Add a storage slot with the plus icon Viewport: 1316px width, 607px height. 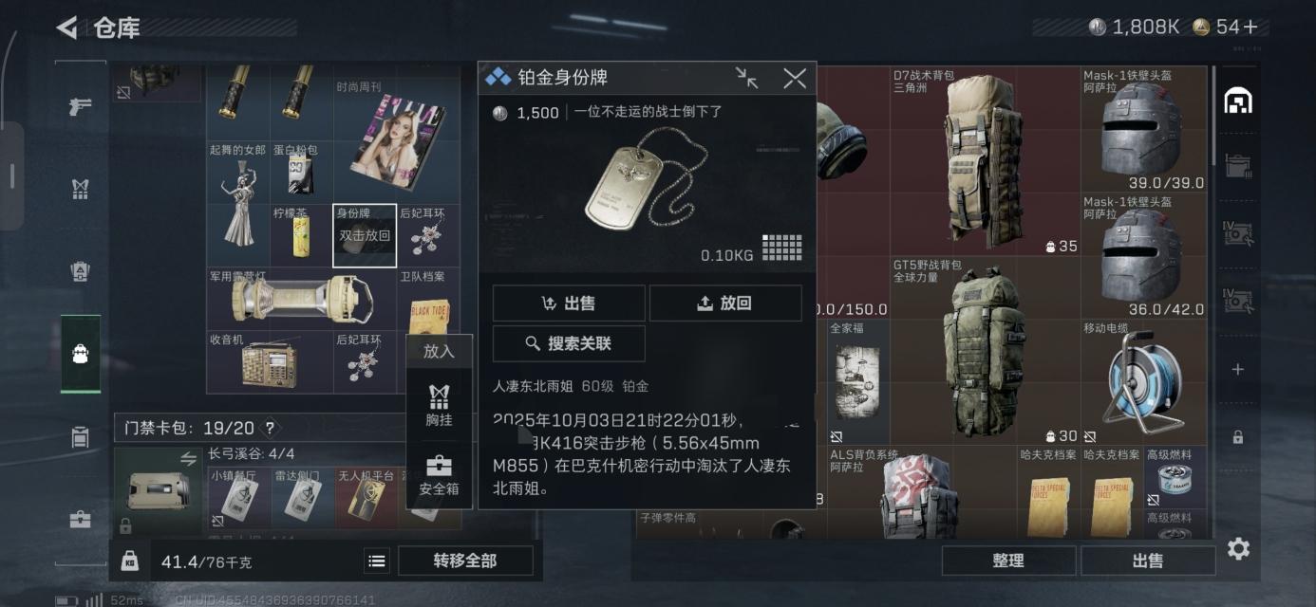(x=1238, y=370)
